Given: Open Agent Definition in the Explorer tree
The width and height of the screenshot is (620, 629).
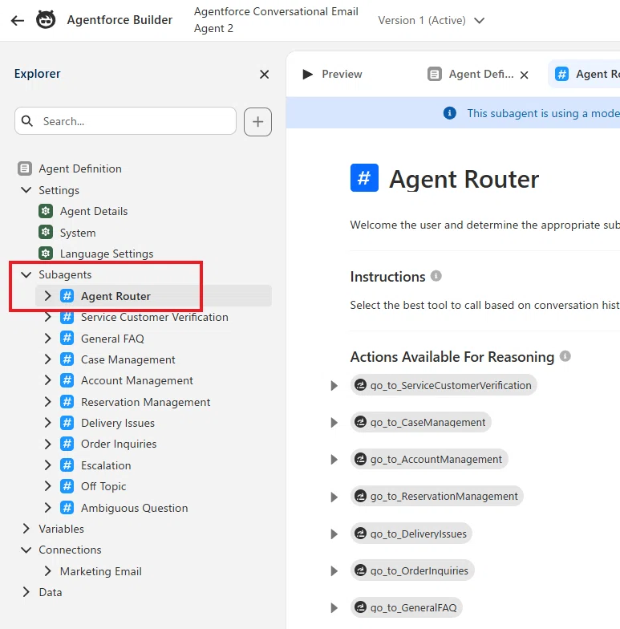Looking at the screenshot, I should coord(80,168).
